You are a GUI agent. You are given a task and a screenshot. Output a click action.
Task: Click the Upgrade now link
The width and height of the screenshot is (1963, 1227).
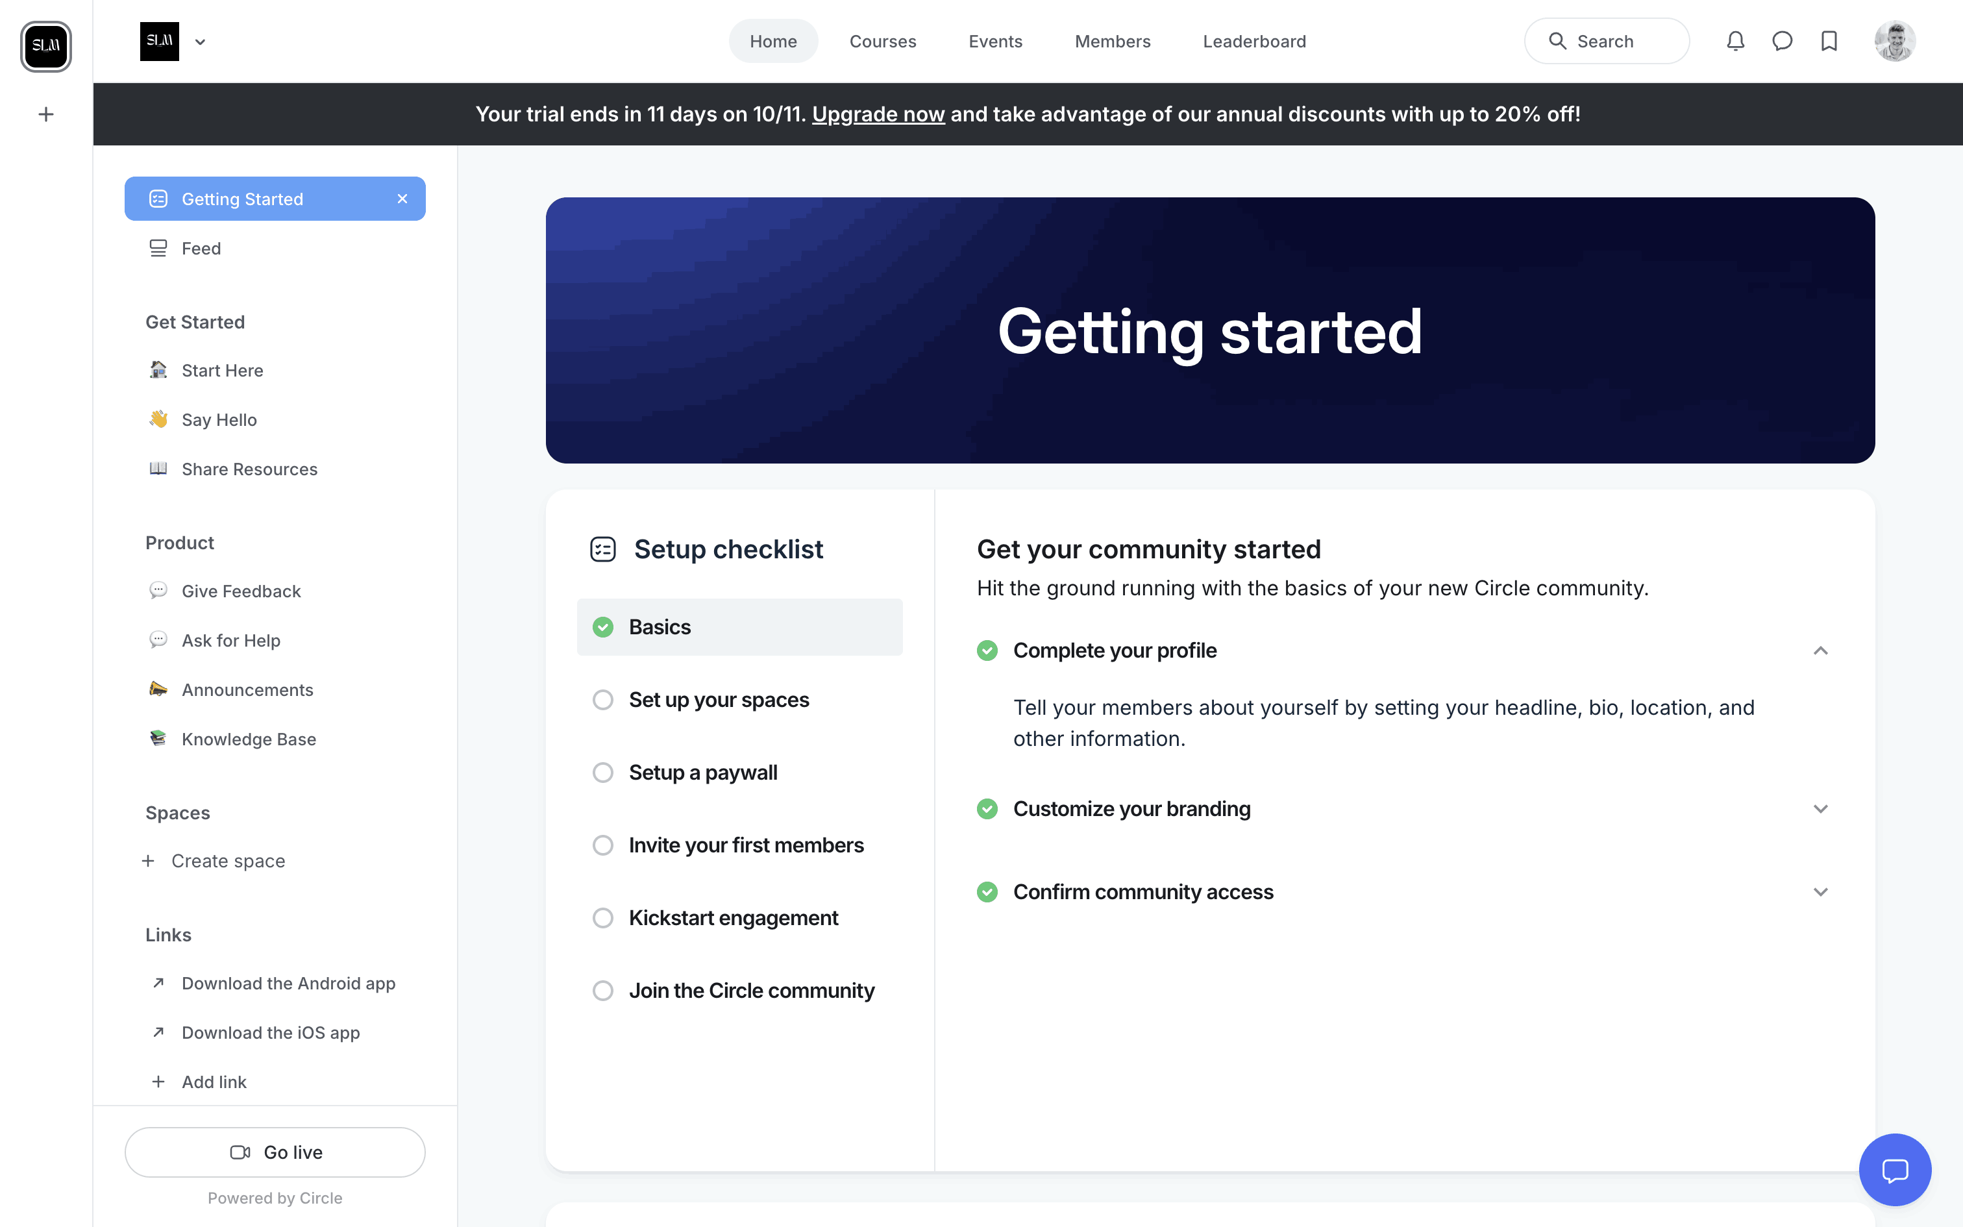[x=878, y=114]
